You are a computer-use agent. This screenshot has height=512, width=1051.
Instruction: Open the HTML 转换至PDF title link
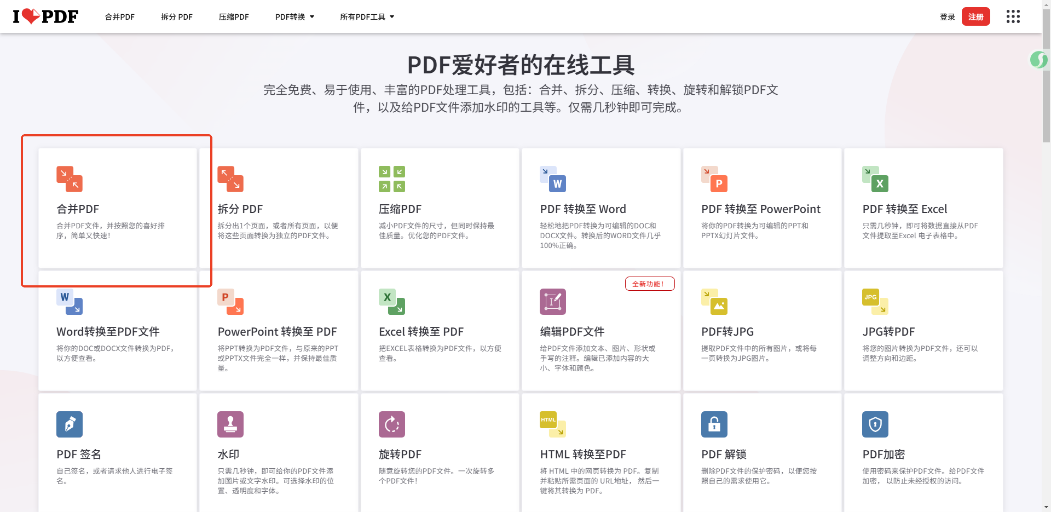(583, 455)
